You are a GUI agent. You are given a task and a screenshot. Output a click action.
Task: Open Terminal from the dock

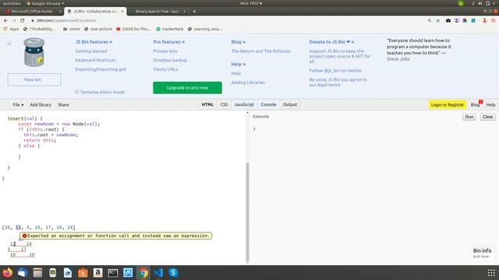(x=113, y=273)
